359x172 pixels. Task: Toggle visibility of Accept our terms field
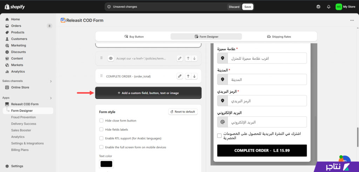(111, 58)
